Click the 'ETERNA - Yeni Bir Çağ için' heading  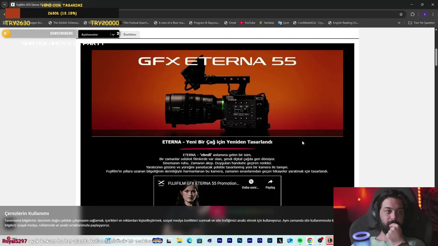click(x=217, y=142)
